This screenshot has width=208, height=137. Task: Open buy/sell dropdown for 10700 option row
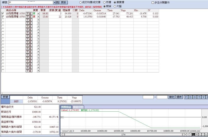click(38, 16)
